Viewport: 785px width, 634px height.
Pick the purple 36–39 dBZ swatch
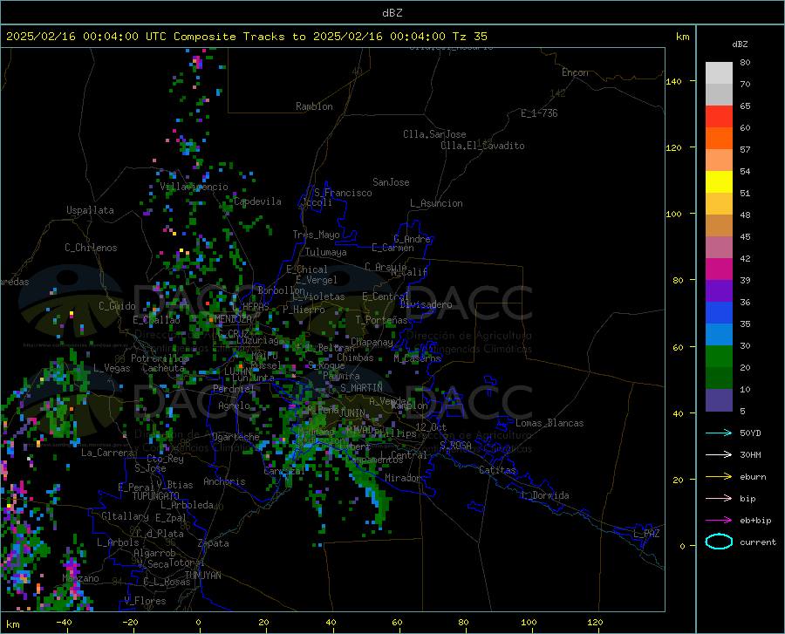pyautogui.click(x=719, y=291)
